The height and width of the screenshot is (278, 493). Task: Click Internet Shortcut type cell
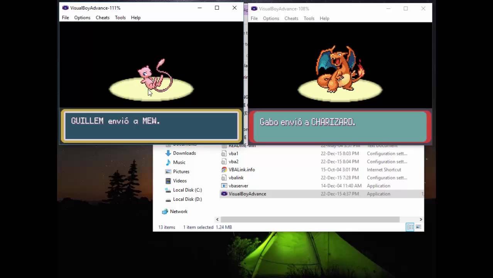[x=384, y=170]
